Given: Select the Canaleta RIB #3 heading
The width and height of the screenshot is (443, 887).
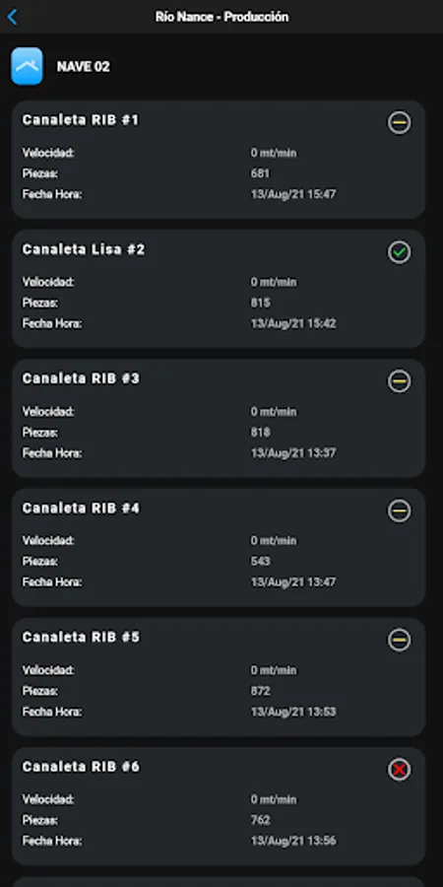Looking at the screenshot, I should click(81, 378).
